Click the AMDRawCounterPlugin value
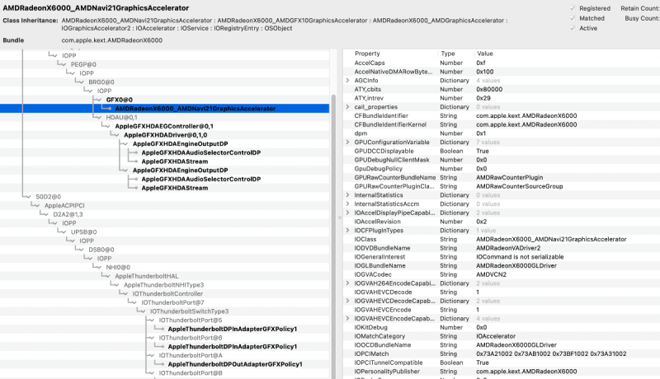This screenshot has width=660, height=379. pyautogui.click(x=509, y=177)
